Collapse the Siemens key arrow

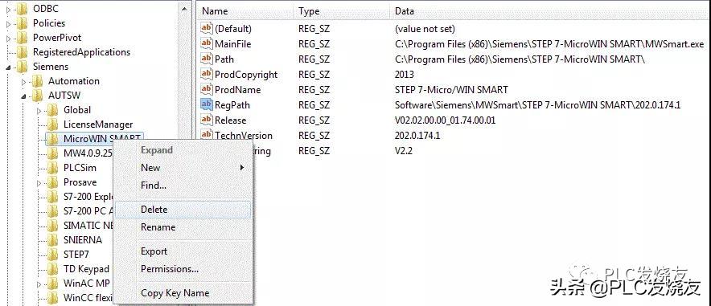click(x=9, y=67)
